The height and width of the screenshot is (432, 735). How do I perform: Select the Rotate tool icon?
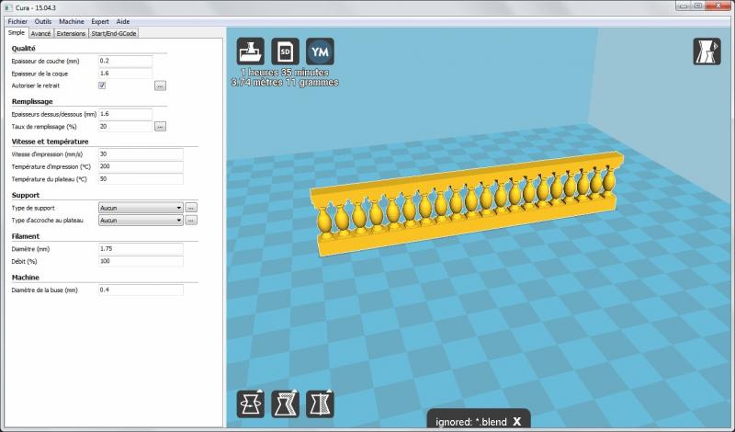251,404
